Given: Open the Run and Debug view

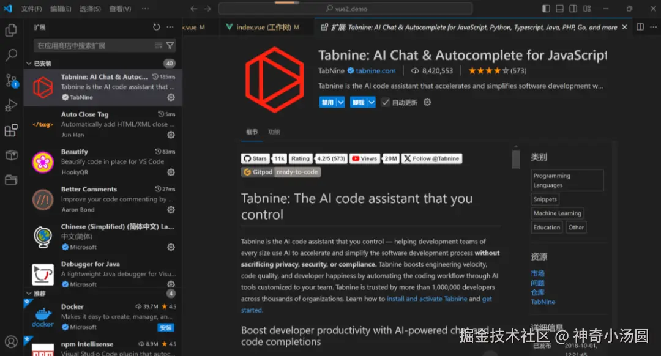Looking at the screenshot, I should [x=11, y=105].
